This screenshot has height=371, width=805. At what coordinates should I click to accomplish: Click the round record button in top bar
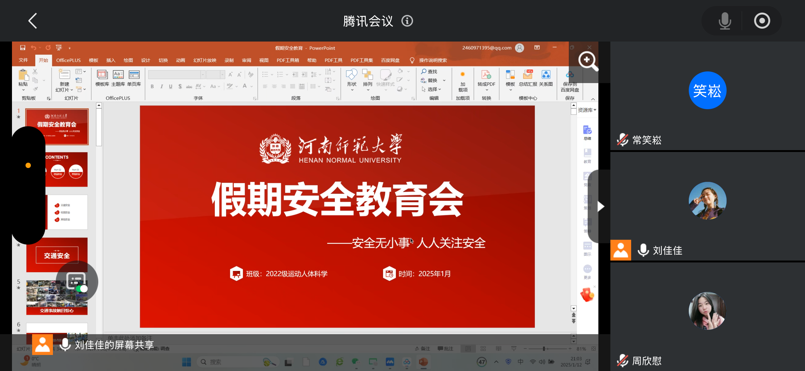[762, 21]
